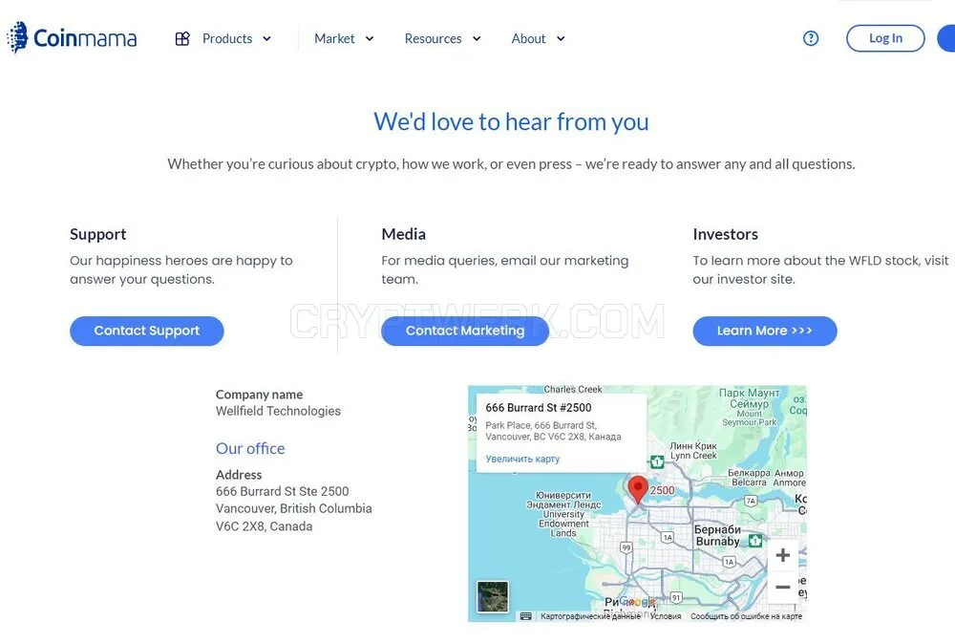
Task: Expand the Products dropdown arrow
Action: (x=266, y=39)
